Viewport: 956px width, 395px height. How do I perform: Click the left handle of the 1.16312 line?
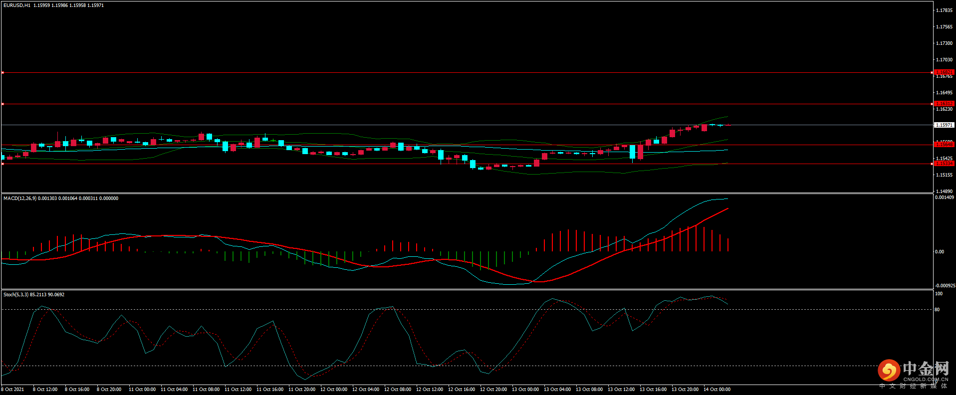[2, 104]
